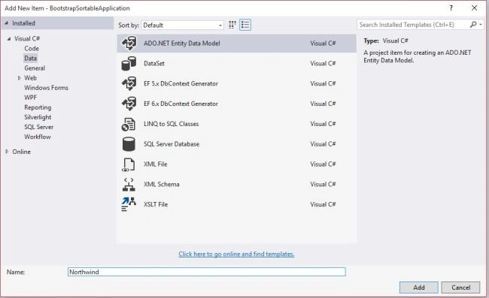The width and height of the screenshot is (489, 298).
Task: Click the Add button
Action: [418, 287]
